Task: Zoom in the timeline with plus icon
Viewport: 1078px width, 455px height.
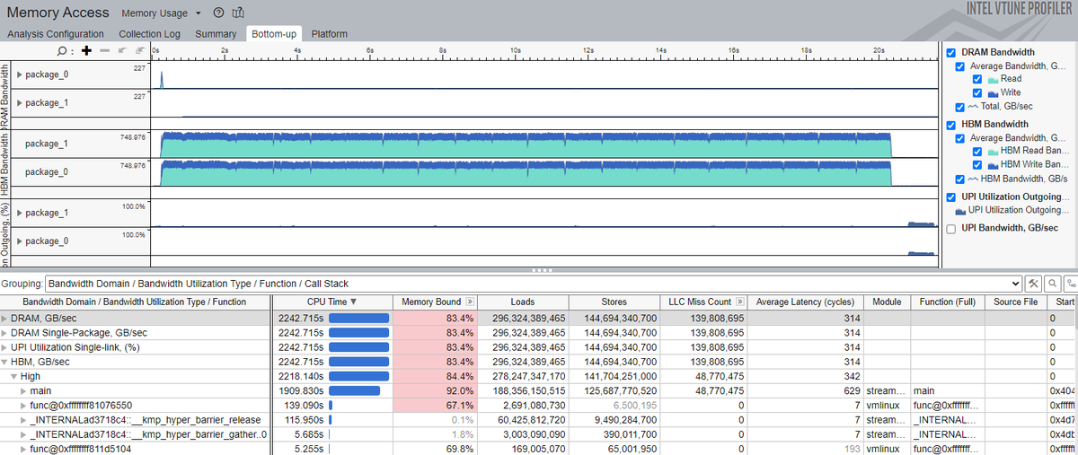Action: tap(86, 51)
